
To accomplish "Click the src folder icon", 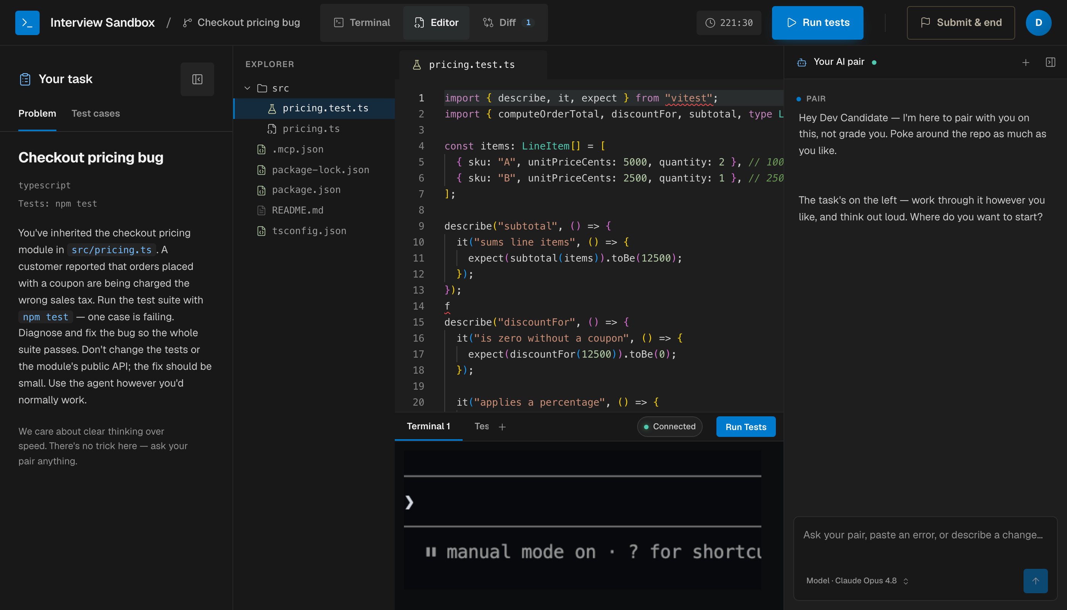I will pyautogui.click(x=262, y=88).
